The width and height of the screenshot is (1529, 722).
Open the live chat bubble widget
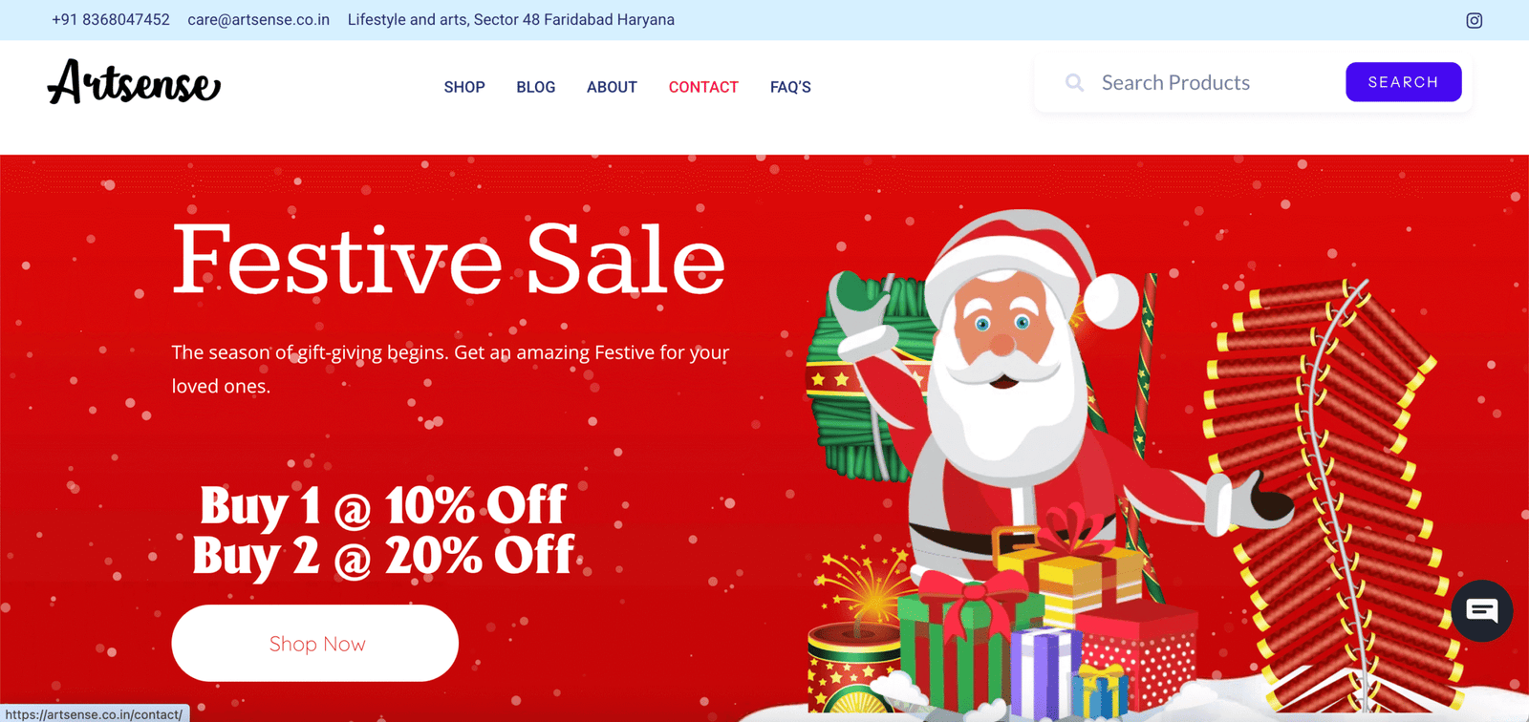pyautogui.click(x=1482, y=610)
